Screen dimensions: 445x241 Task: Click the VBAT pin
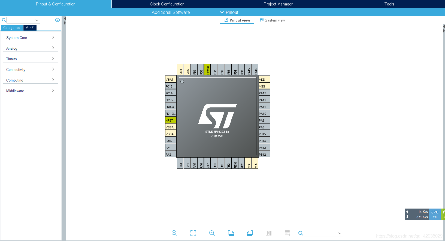click(171, 79)
